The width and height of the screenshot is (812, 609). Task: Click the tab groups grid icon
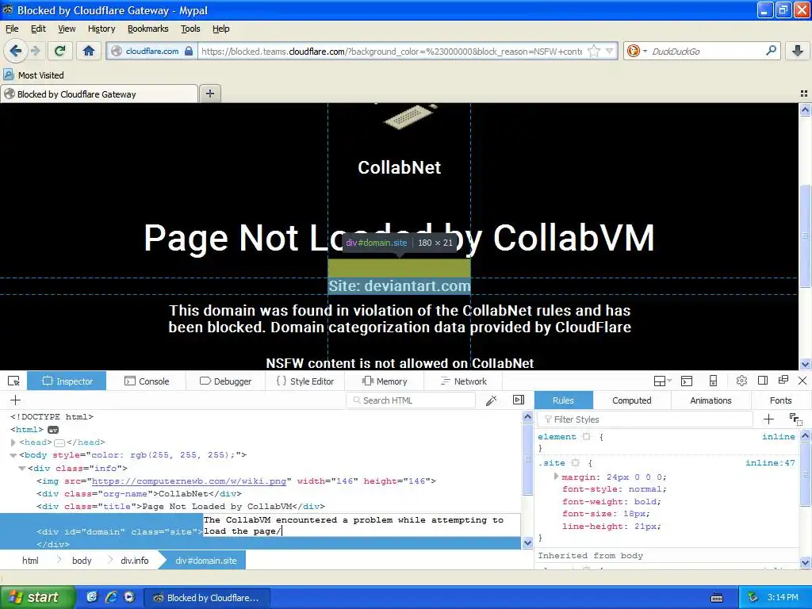[x=804, y=94]
